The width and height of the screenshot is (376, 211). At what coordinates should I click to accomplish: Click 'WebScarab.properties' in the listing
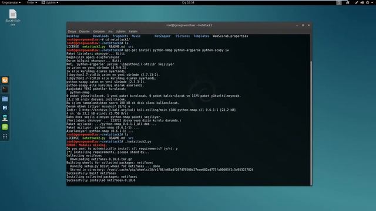pyautogui.click(x=230, y=36)
